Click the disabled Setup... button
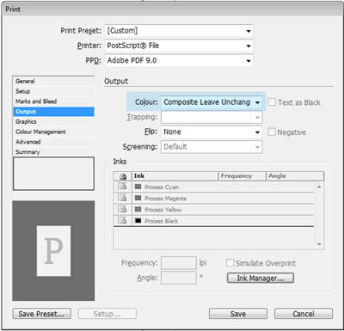The height and width of the screenshot is (331, 344). click(x=107, y=314)
